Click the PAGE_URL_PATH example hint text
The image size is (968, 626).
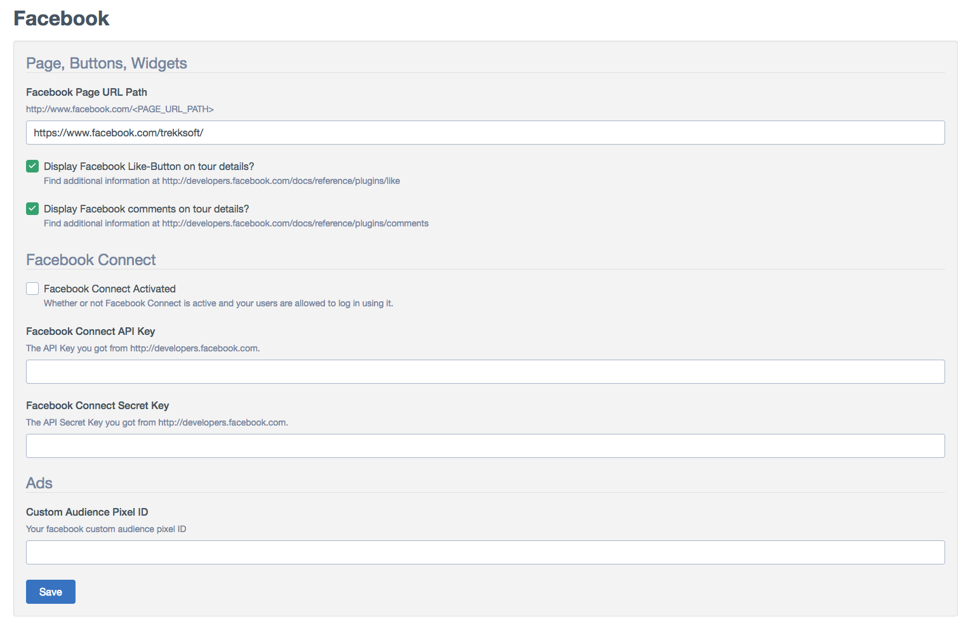coord(120,109)
